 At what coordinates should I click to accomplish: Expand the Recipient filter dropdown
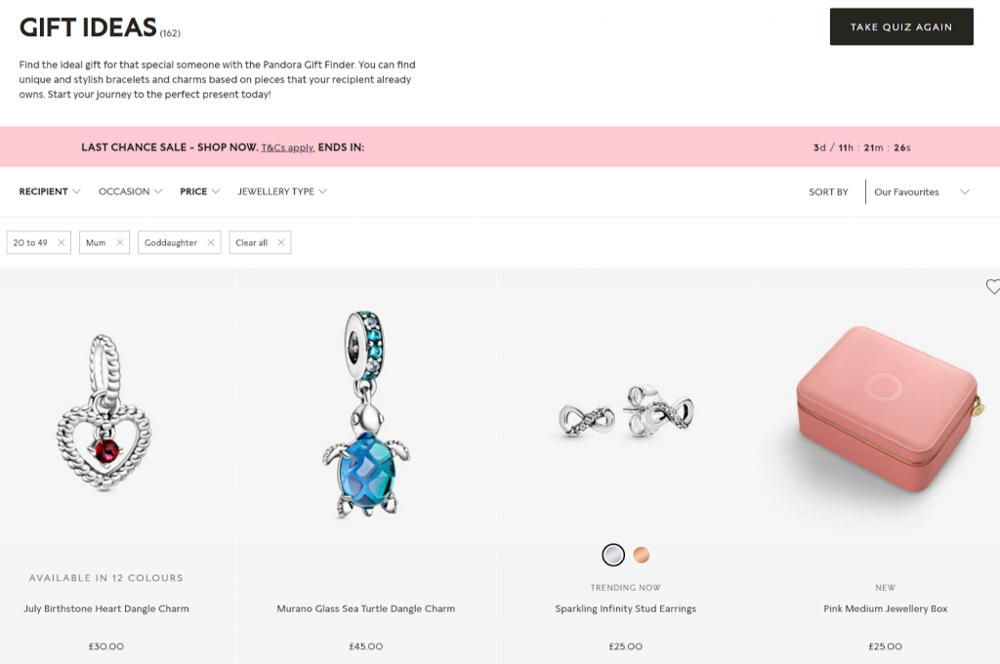click(50, 191)
